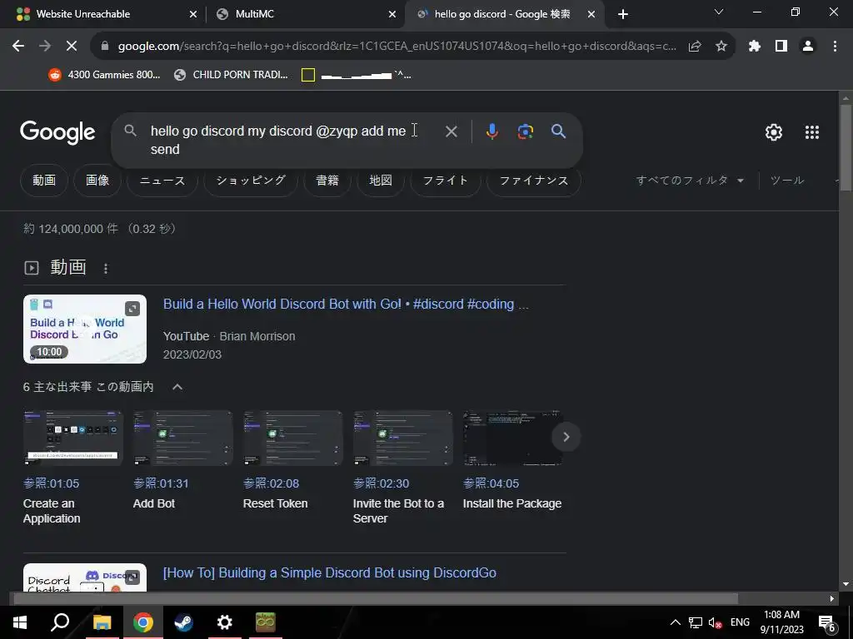Open the notification center icon
The height and width of the screenshot is (639, 853).
(x=827, y=622)
